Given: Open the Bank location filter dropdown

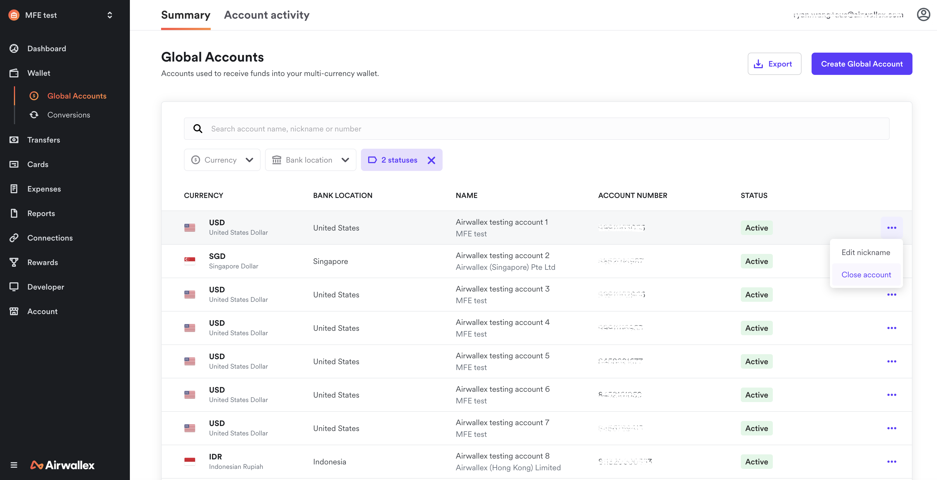Looking at the screenshot, I should point(310,160).
